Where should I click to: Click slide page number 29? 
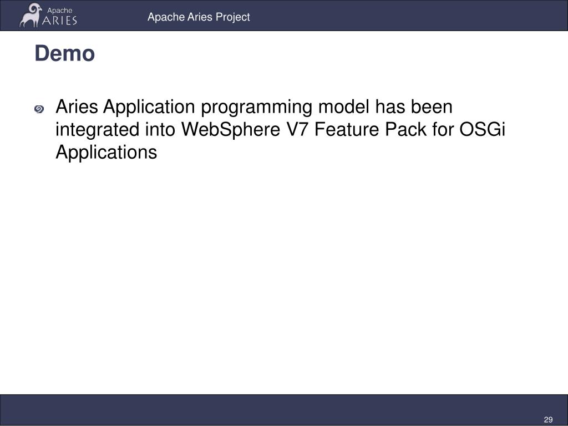[548, 419]
